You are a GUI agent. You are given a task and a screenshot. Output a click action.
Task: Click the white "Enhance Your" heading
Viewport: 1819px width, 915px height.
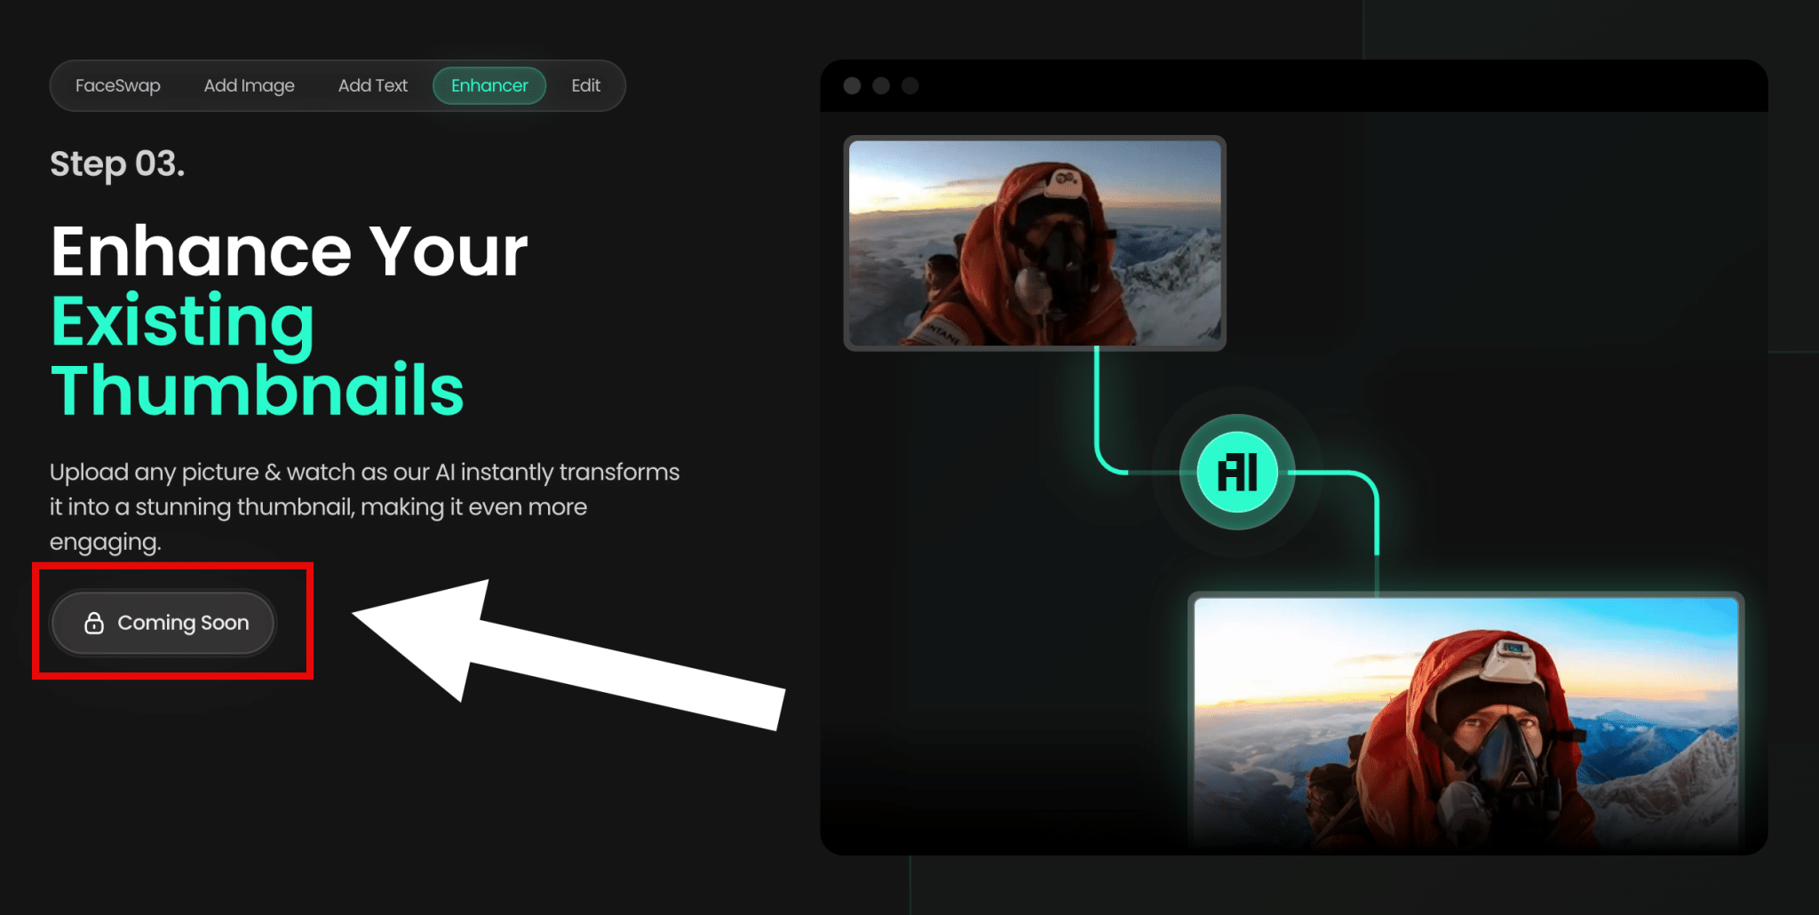click(289, 251)
